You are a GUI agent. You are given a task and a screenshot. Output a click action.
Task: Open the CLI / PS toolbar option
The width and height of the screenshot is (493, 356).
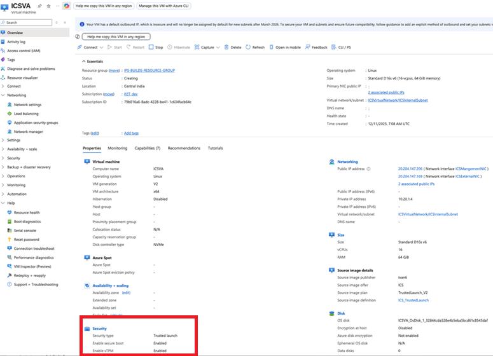342,47
